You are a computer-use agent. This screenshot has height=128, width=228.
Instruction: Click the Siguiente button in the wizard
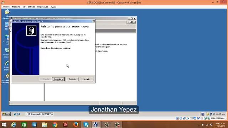pyautogui.click(x=58, y=79)
